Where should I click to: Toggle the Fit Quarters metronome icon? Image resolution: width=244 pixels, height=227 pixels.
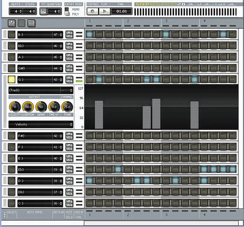click(x=43, y=11)
